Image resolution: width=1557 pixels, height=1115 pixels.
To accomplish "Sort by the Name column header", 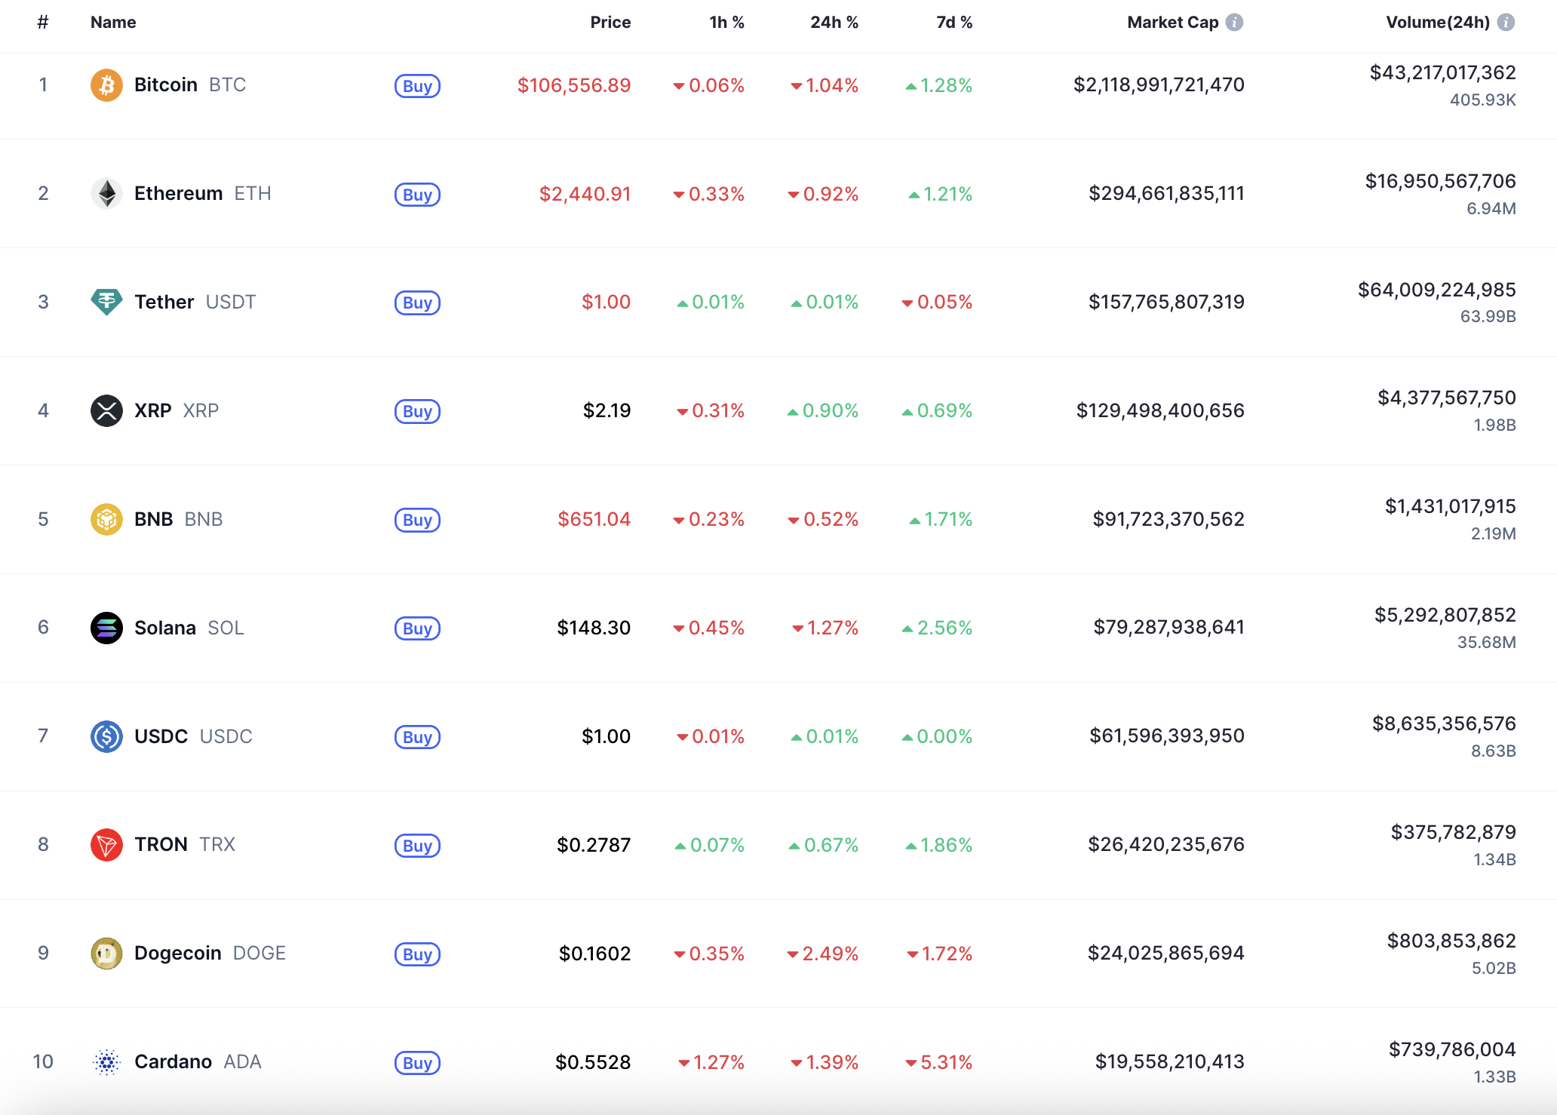I will coord(113,23).
